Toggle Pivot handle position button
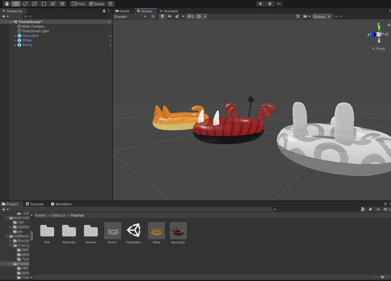Screen dimensions: 391x281 click(x=78, y=4)
